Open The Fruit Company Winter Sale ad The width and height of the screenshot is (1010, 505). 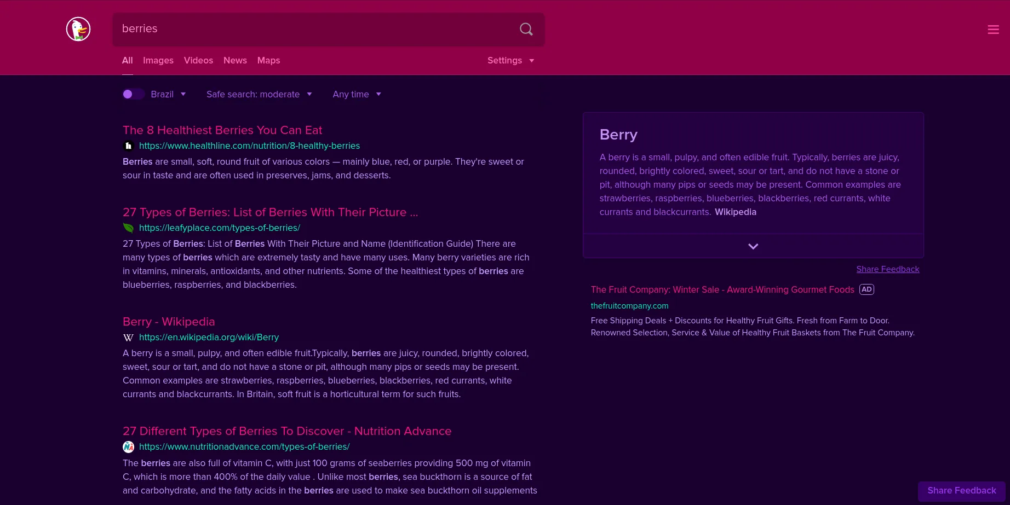pos(722,289)
